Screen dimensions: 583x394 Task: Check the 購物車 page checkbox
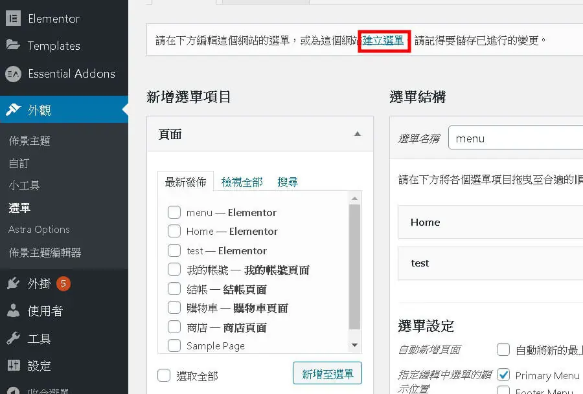tap(174, 307)
